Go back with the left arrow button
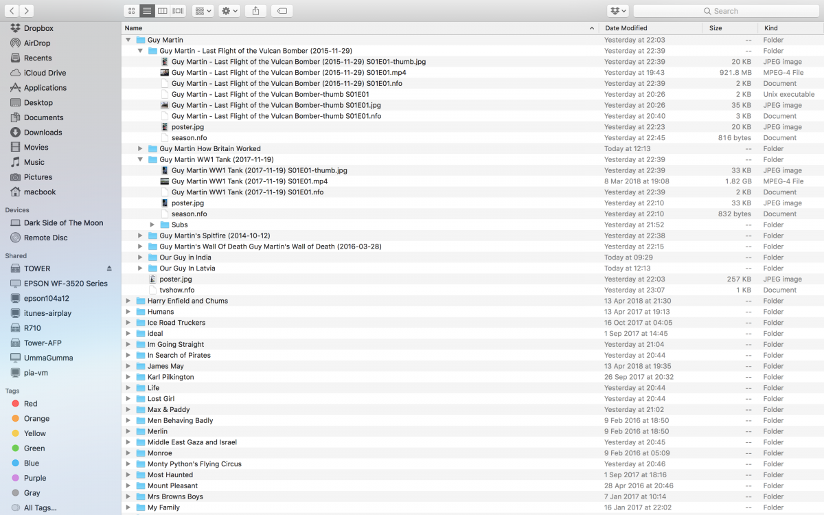 [x=12, y=11]
